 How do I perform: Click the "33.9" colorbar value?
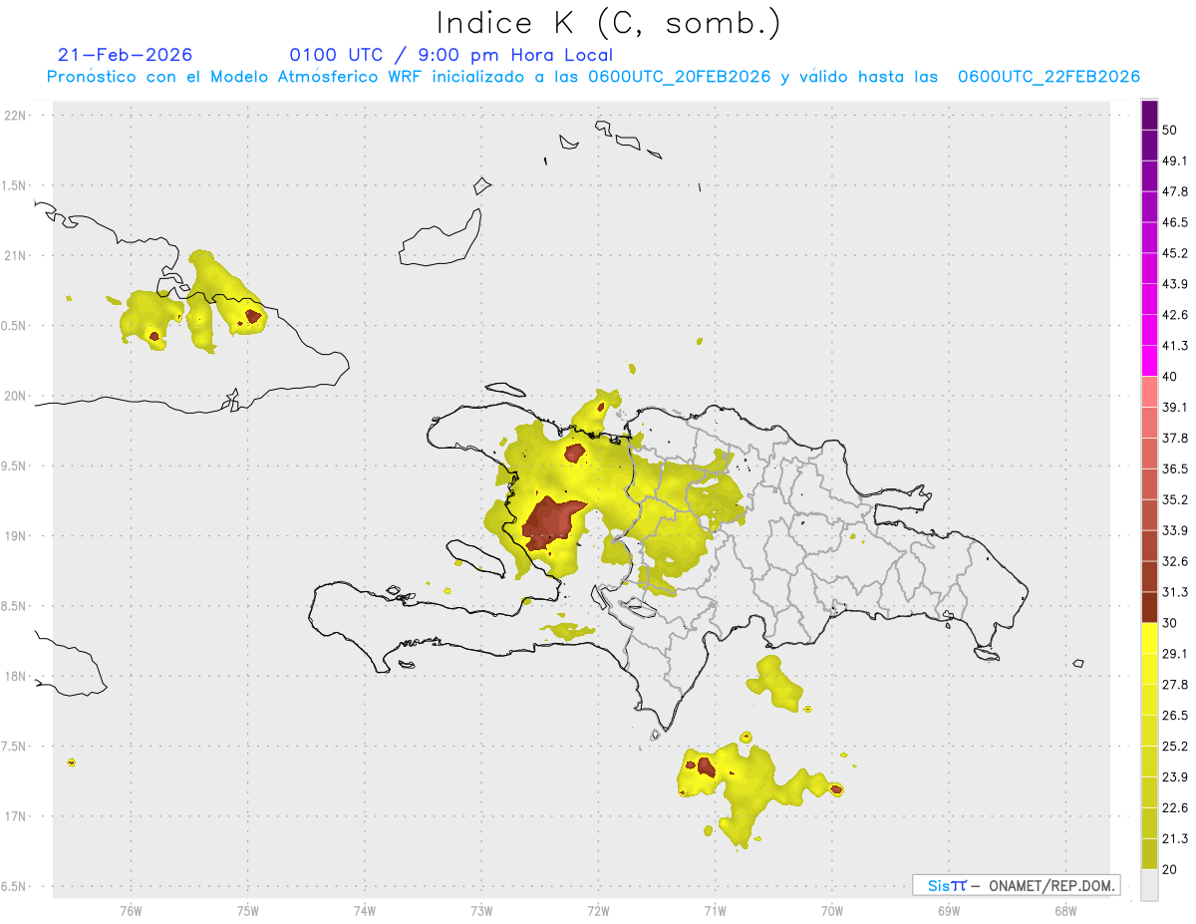click(1175, 530)
